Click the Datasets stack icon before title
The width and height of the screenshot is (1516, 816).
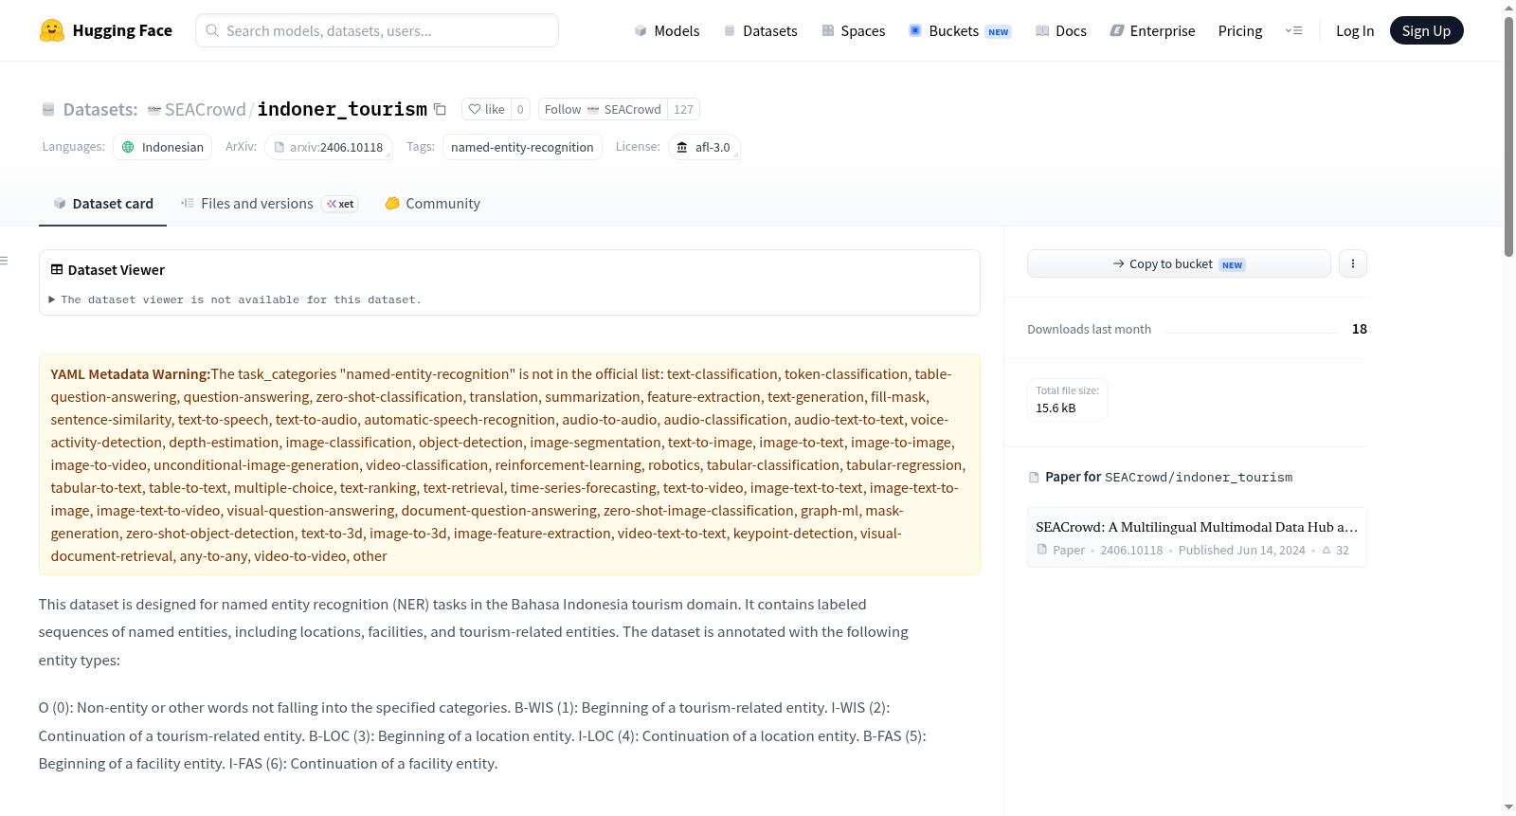pyautogui.click(x=48, y=110)
